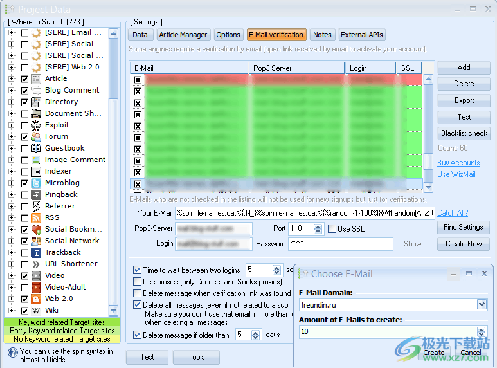
Task: Open the Article Manager tab
Action: click(x=183, y=35)
